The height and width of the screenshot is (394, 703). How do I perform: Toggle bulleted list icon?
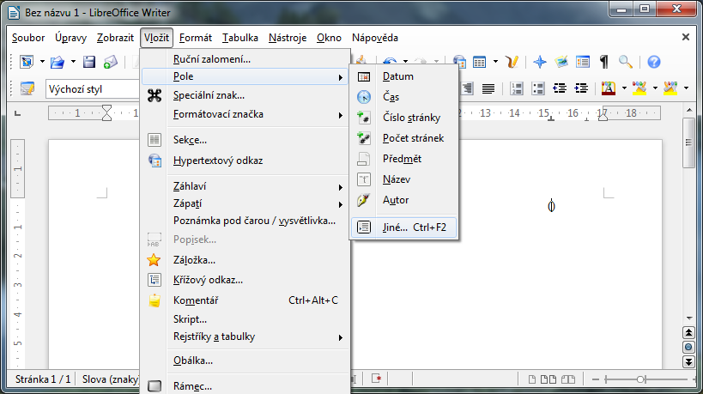(x=538, y=88)
